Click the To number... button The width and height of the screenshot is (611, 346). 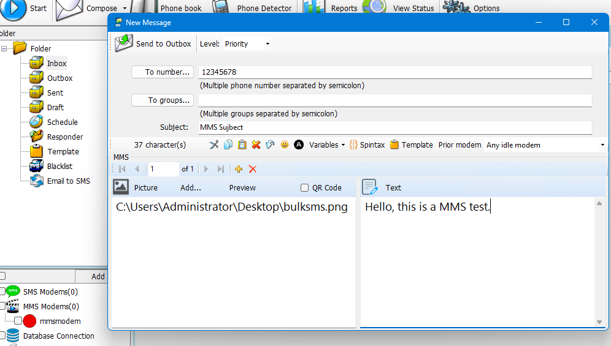point(163,72)
